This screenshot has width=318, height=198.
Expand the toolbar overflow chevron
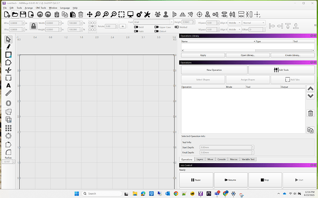315,25
